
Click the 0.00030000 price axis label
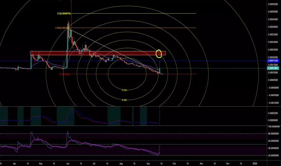coord(273,42)
